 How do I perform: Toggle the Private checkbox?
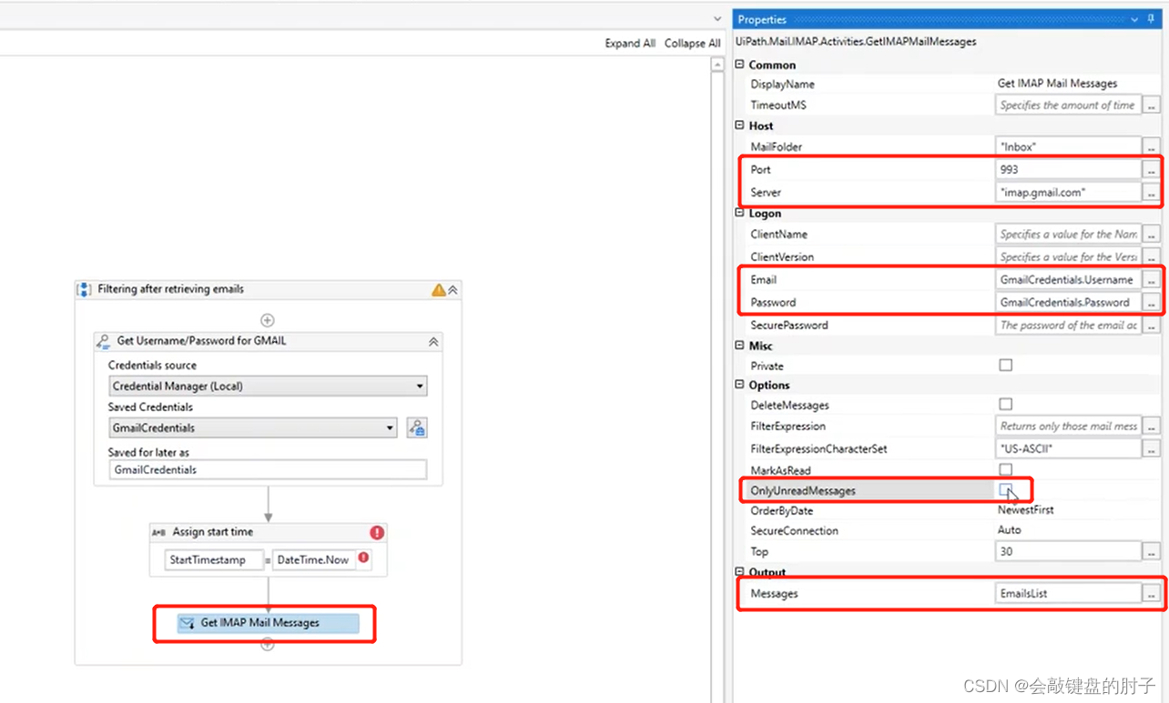tap(1006, 366)
